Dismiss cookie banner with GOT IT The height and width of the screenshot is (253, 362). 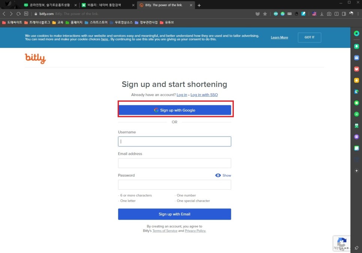[x=310, y=37]
